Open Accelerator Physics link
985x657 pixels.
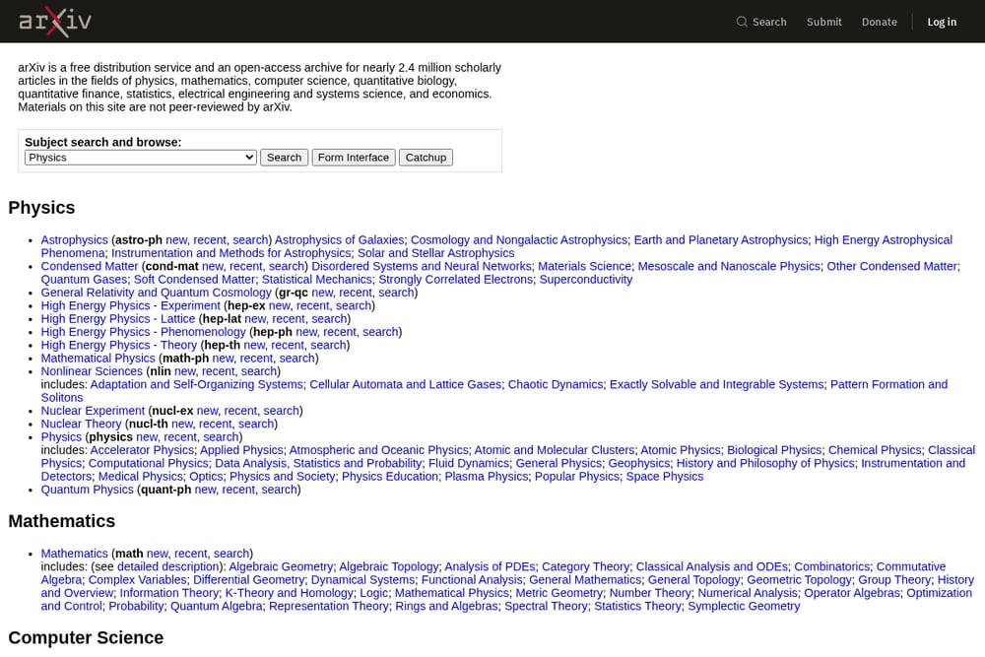coord(142,450)
